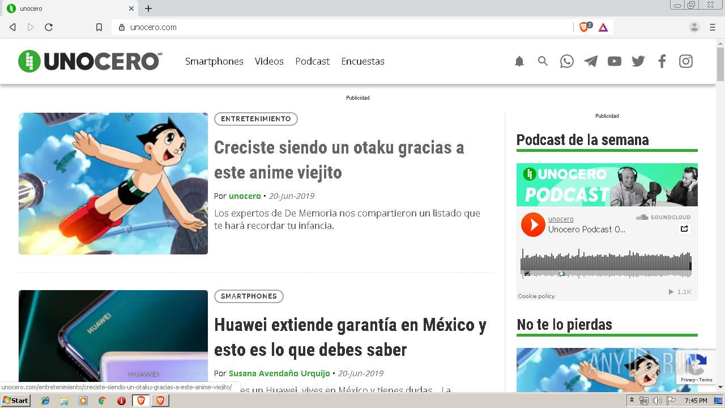
Task: Open the Smartphones menu section
Action: pos(214,61)
